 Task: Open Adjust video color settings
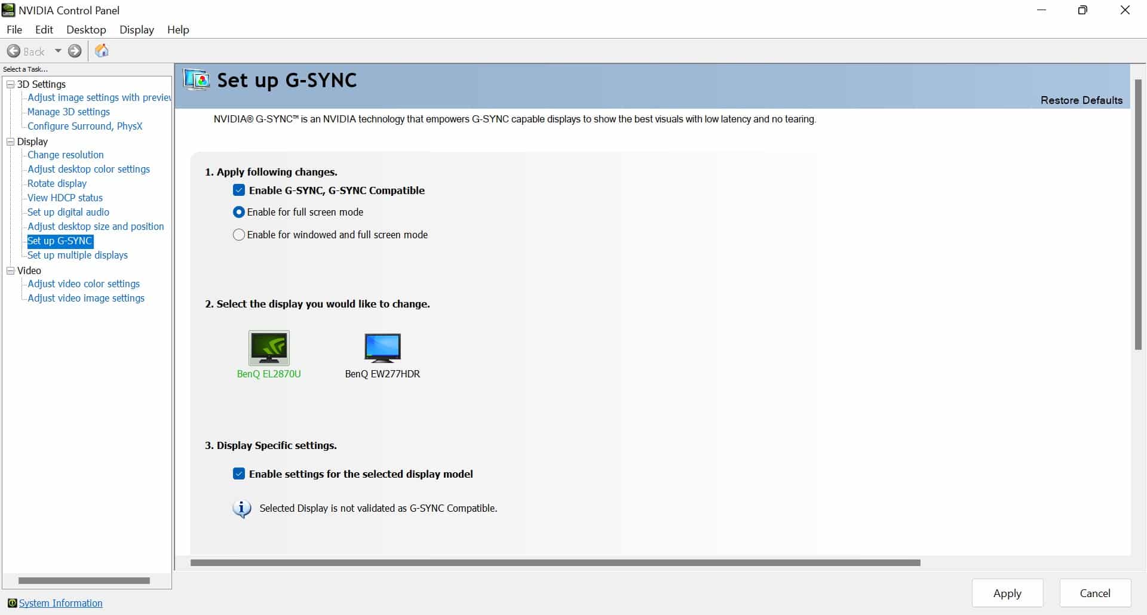tap(84, 284)
